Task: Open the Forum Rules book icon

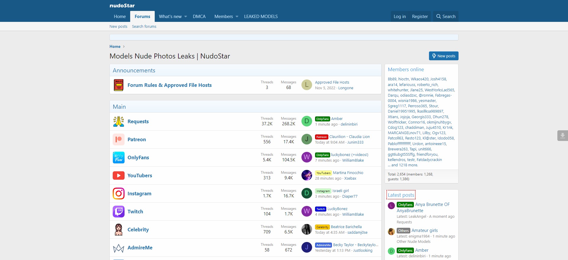Action: pos(119,85)
